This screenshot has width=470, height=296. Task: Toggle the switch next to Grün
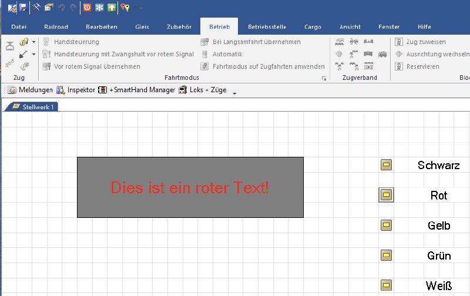click(x=386, y=255)
